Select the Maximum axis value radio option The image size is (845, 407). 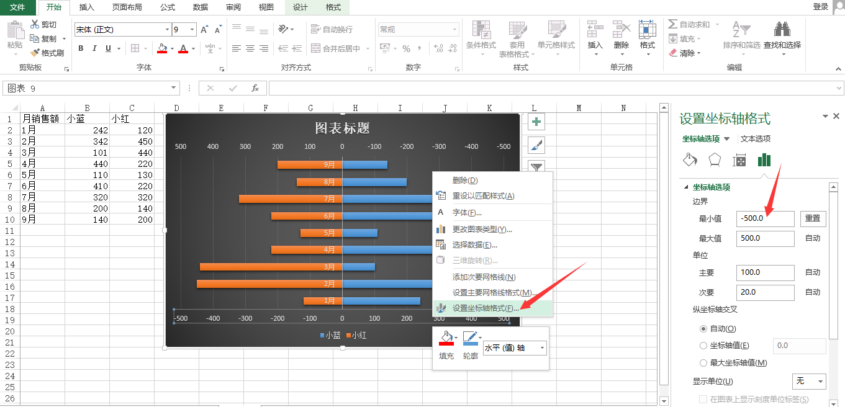[703, 363]
